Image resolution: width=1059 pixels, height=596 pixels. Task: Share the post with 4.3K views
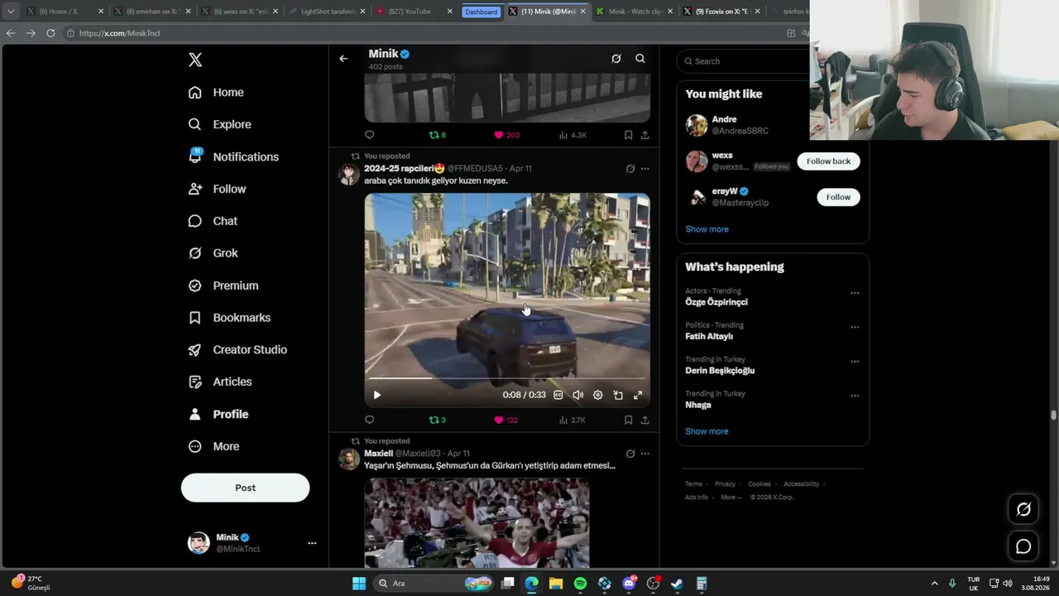pyautogui.click(x=645, y=135)
